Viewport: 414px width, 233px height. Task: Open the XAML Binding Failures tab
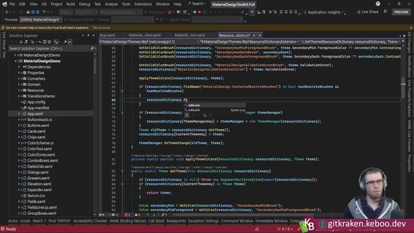pos(128,221)
